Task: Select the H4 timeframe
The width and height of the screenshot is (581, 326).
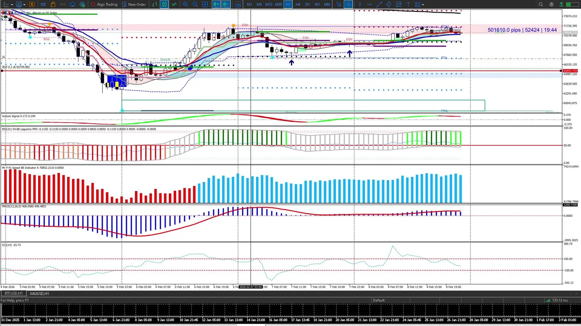Action: click(x=298, y=5)
